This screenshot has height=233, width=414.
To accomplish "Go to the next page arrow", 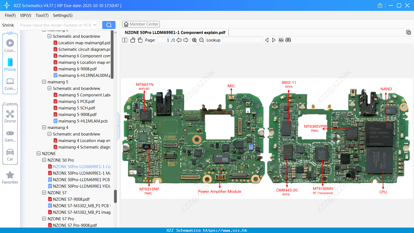I will [x=186, y=40].
